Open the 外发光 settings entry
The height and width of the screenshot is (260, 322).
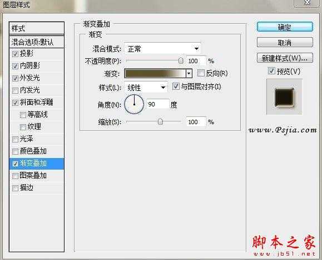tap(30, 78)
